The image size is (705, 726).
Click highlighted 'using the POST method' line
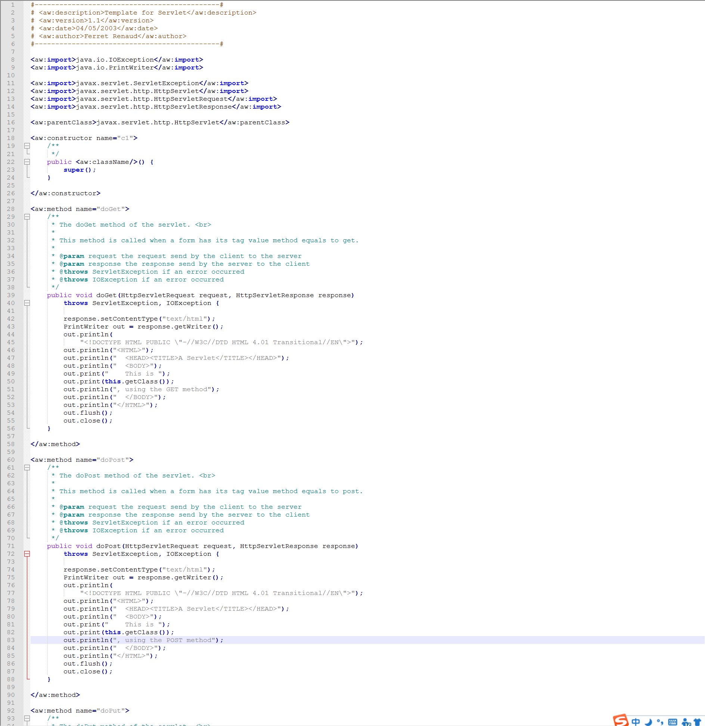tap(143, 640)
